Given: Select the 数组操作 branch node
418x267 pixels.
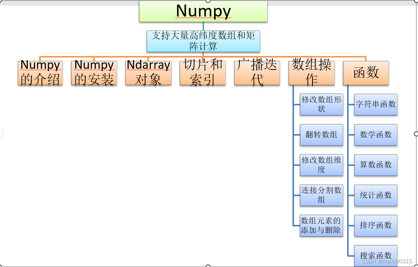Looking at the screenshot, I should 312,73.
